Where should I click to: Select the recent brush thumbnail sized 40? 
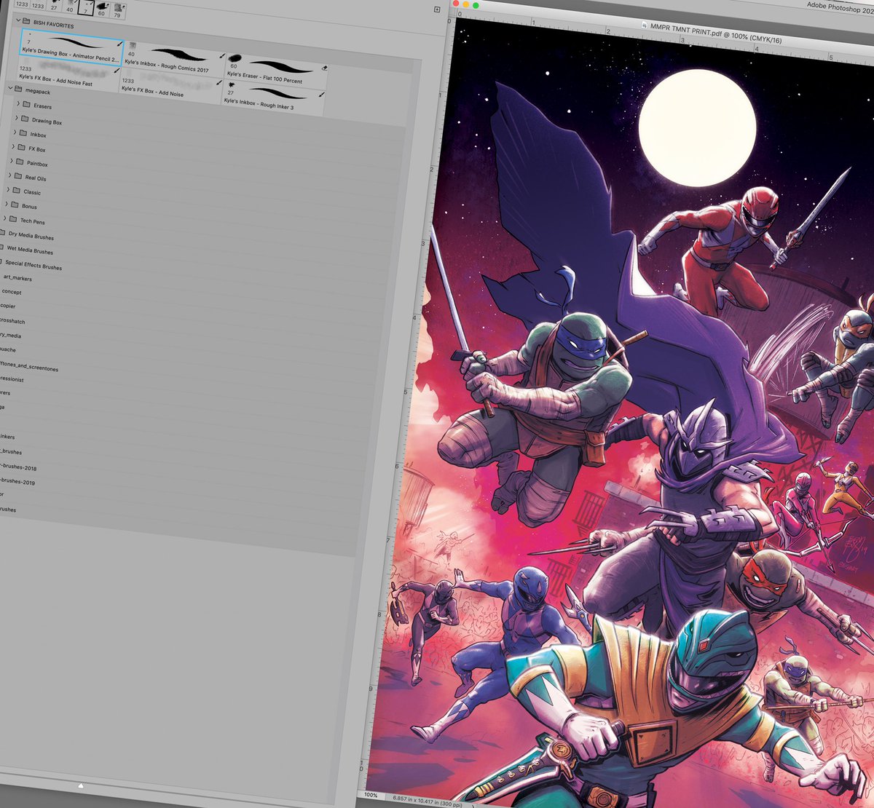tap(70, 7)
